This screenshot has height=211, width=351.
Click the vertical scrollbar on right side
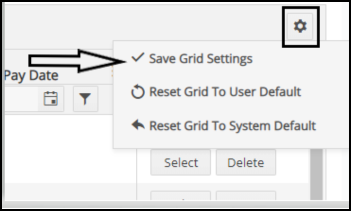coord(316,174)
